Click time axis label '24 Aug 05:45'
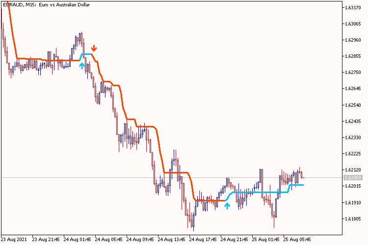Image resolution: width=368 pixels, height=245 pixels. pos(108,240)
